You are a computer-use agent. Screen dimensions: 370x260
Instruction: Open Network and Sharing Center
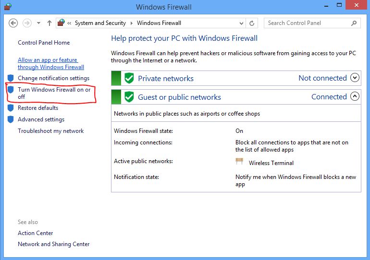(53, 244)
